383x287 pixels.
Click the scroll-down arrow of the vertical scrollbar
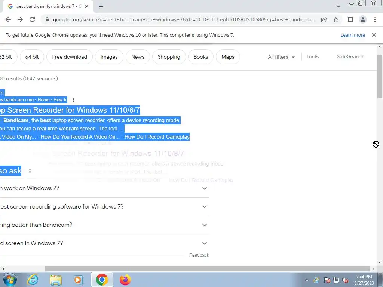pyautogui.click(x=380, y=262)
